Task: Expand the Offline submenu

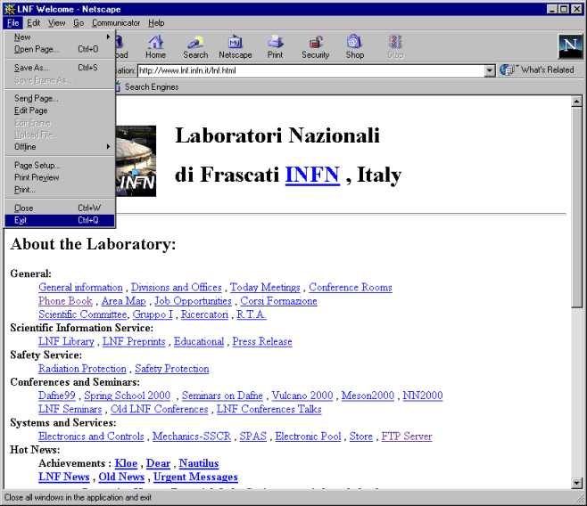Action: click(60, 147)
